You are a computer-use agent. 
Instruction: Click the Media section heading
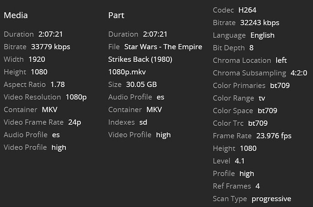pos(16,15)
